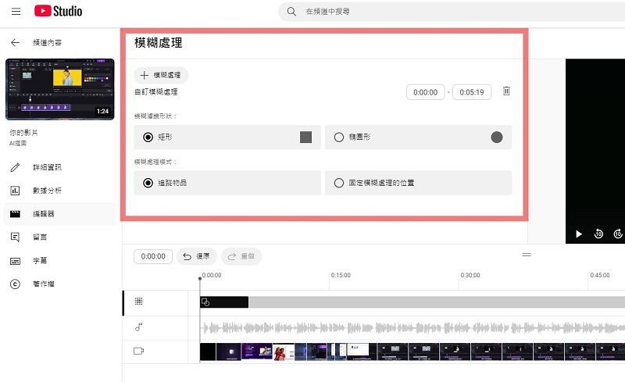
Task: Open 字幕 in the sidebar
Action: (39, 261)
